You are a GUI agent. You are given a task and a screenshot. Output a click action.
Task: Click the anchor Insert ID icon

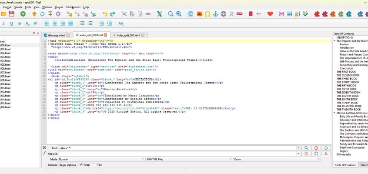215,14
